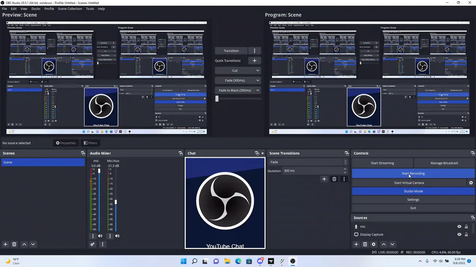Undock the Audio Mixer panel
Viewport: 476px width, 267px height.
(181, 153)
